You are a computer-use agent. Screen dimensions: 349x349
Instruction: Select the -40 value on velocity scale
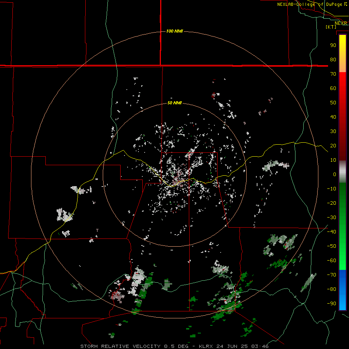coord(332,232)
